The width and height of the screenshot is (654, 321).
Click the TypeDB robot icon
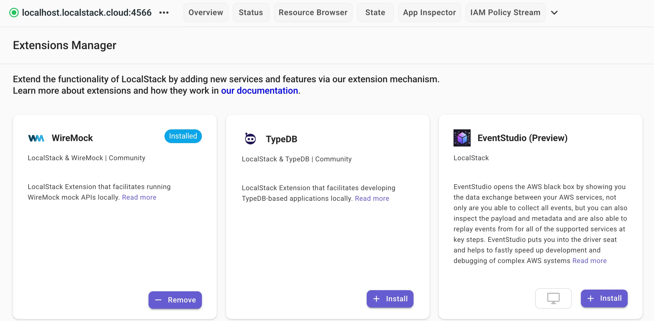click(x=250, y=138)
